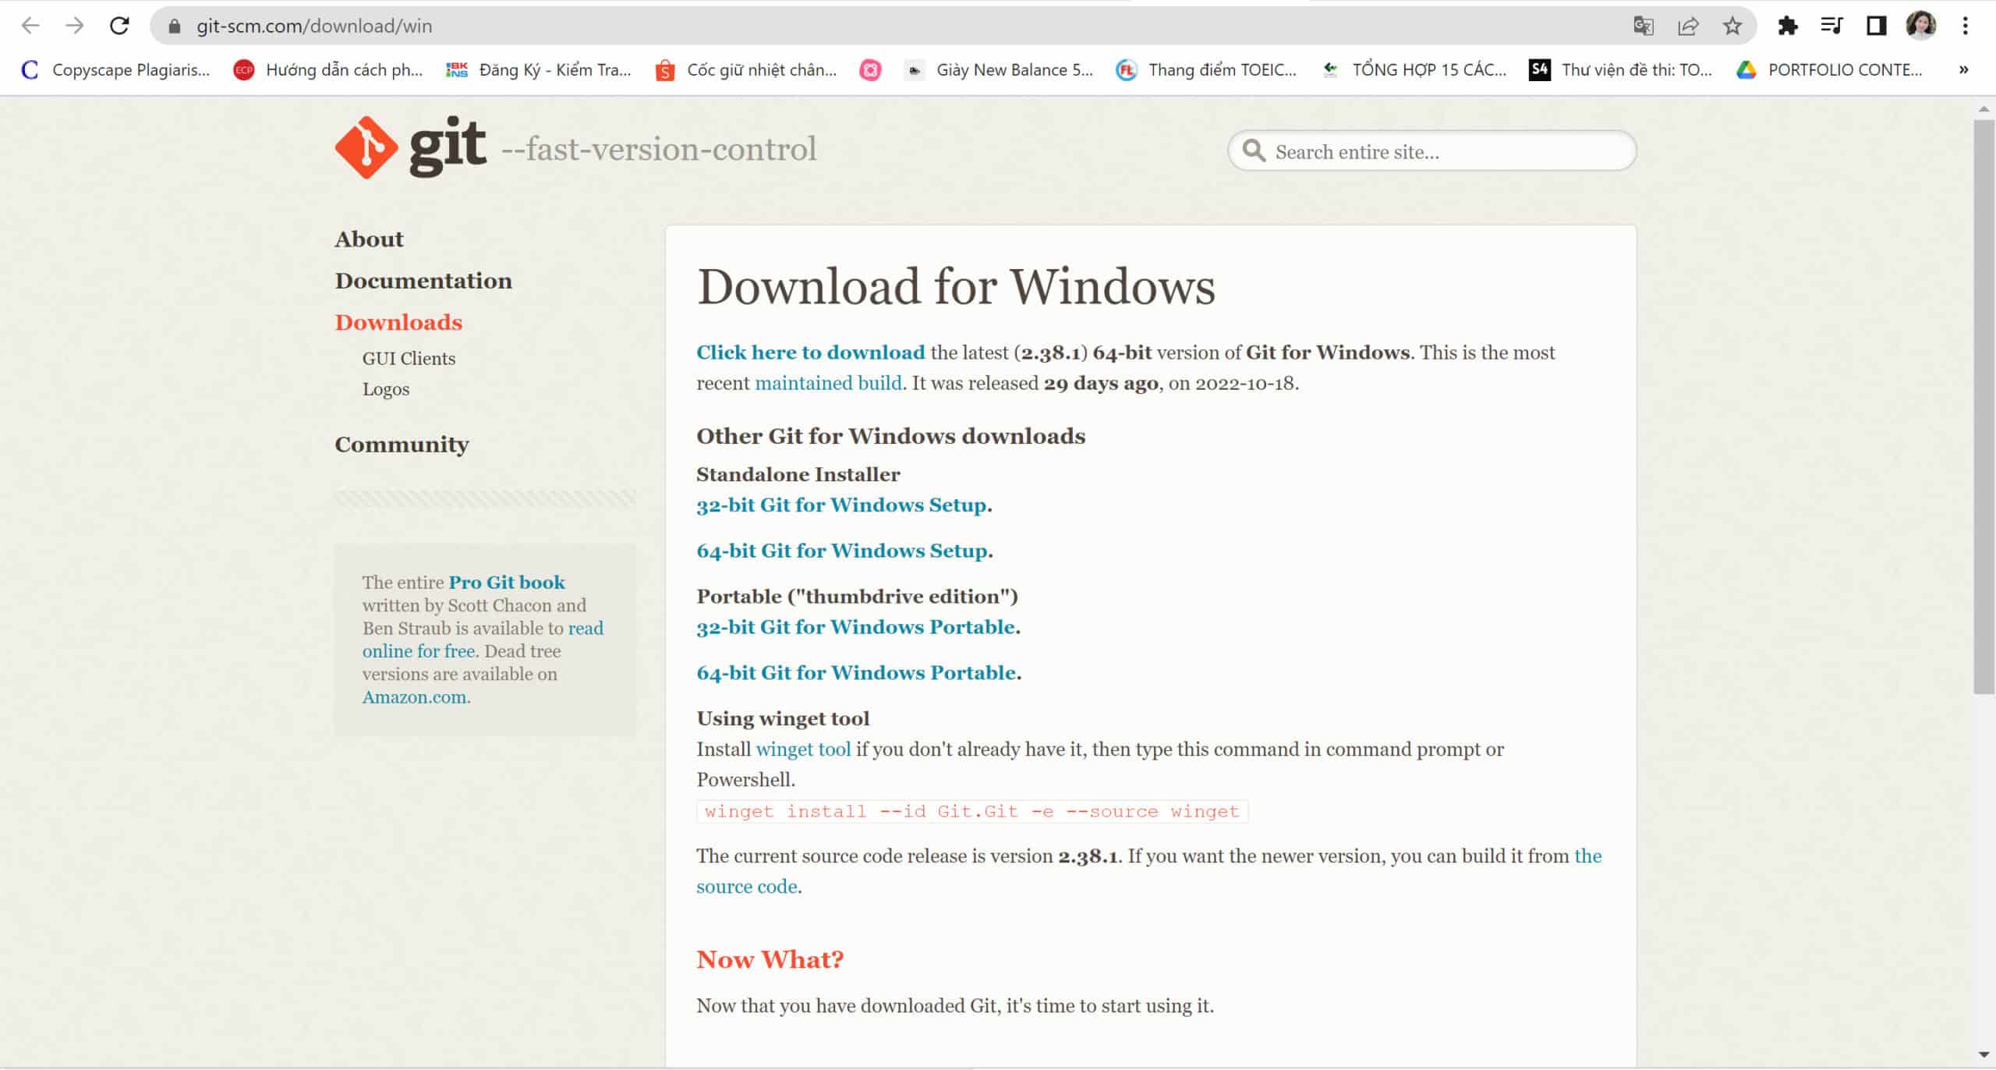Select the Downloads nav item
Viewport: 1996px width, 1070px height.
tap(398, 322)
